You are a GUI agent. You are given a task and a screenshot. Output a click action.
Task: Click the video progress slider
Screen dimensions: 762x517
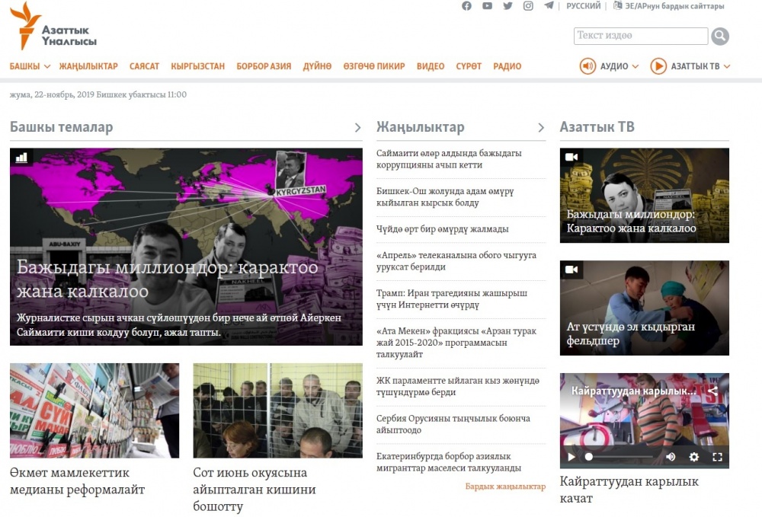pos(621,457)
